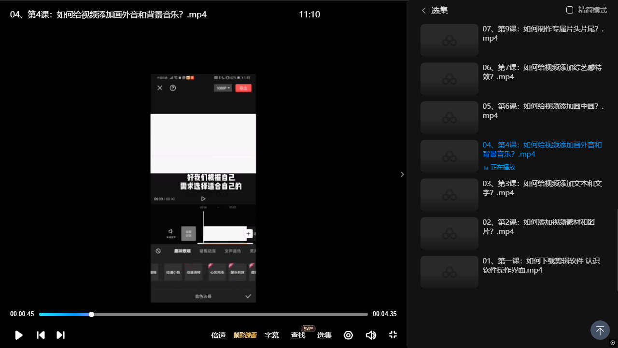This screenshot has width=618, height=348.
Task: Enable the 精简模式 checkbox
Action: [570, 10]
